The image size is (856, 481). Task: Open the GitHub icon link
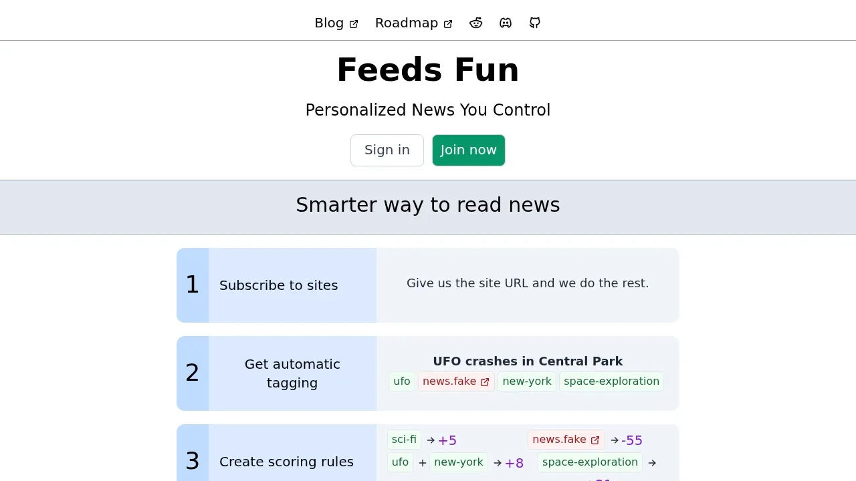coord(535,23)
